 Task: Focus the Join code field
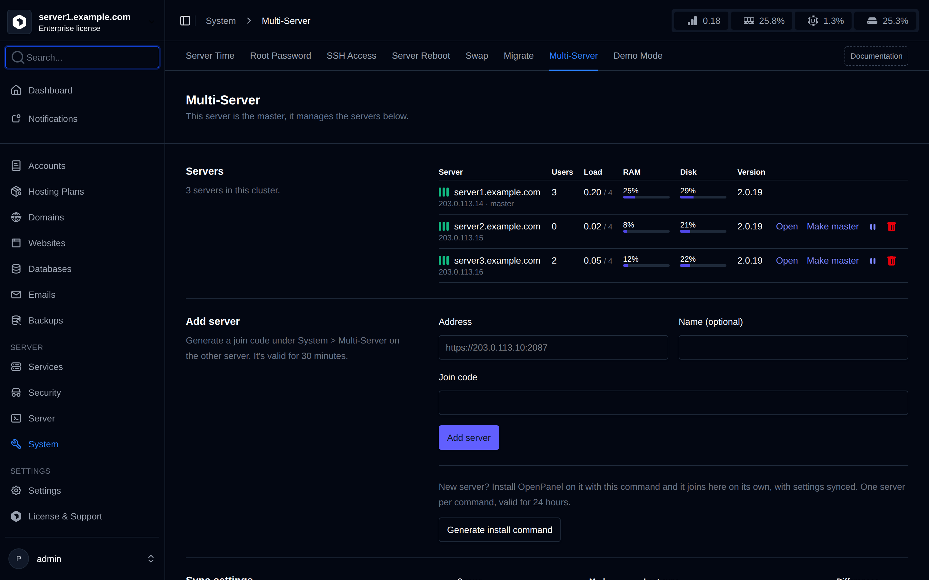673,403
